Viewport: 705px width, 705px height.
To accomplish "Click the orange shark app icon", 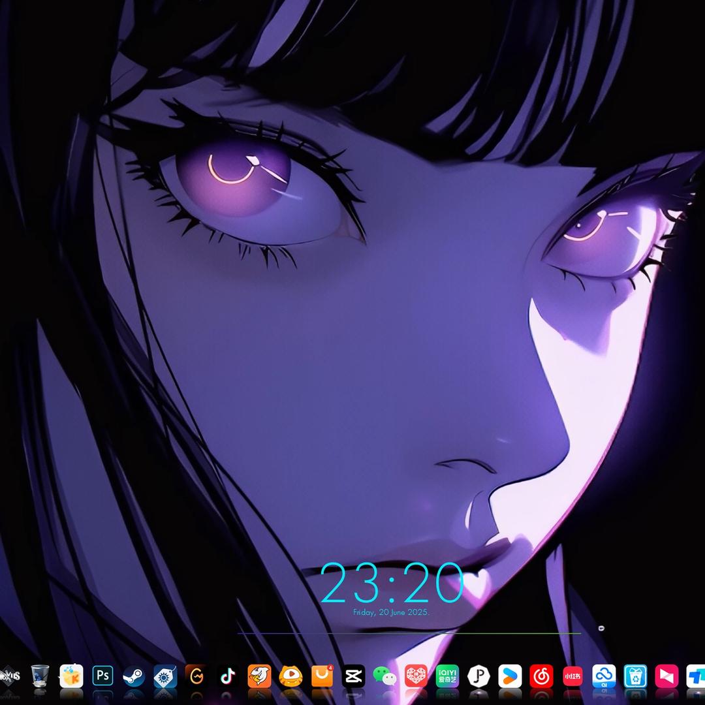I will (x=259, y=676).
